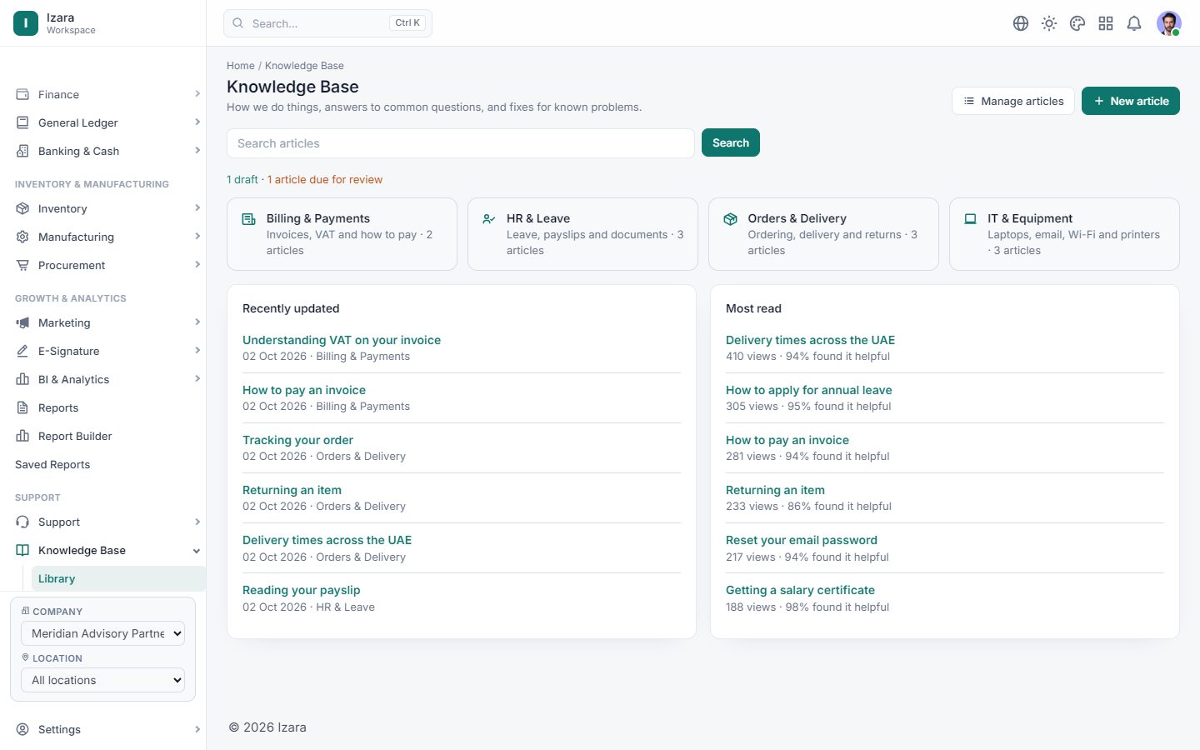The image size is (1200, 750).
Task: Open the 1 draft link
Action: pos(242,179)
